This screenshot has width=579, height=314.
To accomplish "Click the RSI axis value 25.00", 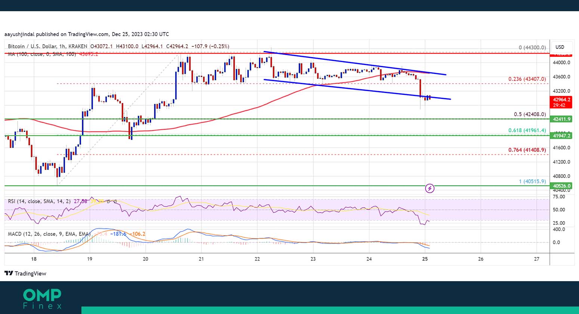I will click(x=559, y=223).
